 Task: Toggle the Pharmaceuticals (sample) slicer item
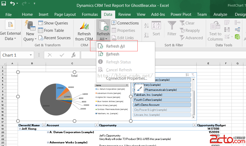pos(162,90)
